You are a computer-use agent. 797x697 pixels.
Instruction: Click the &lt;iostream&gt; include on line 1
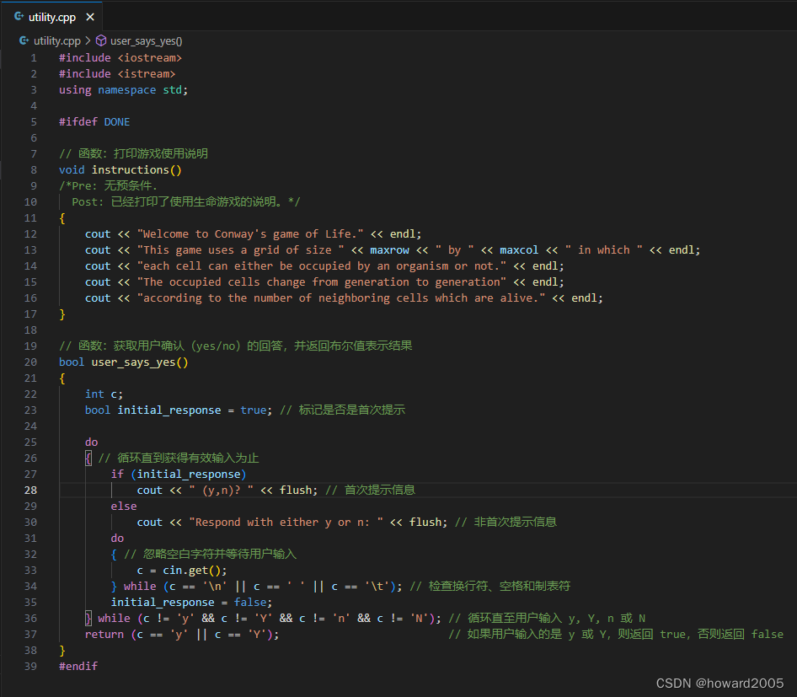tap(149, 58)
